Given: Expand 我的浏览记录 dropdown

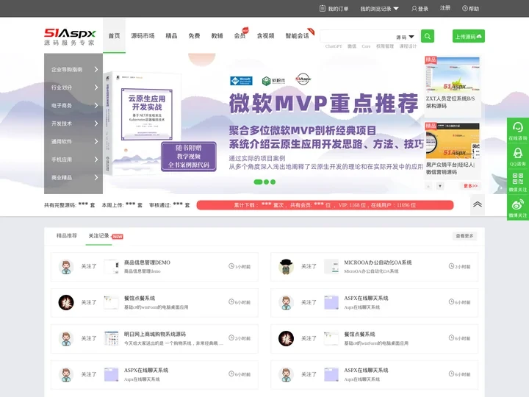Looking at the screenshot, I should coord(380,8).
